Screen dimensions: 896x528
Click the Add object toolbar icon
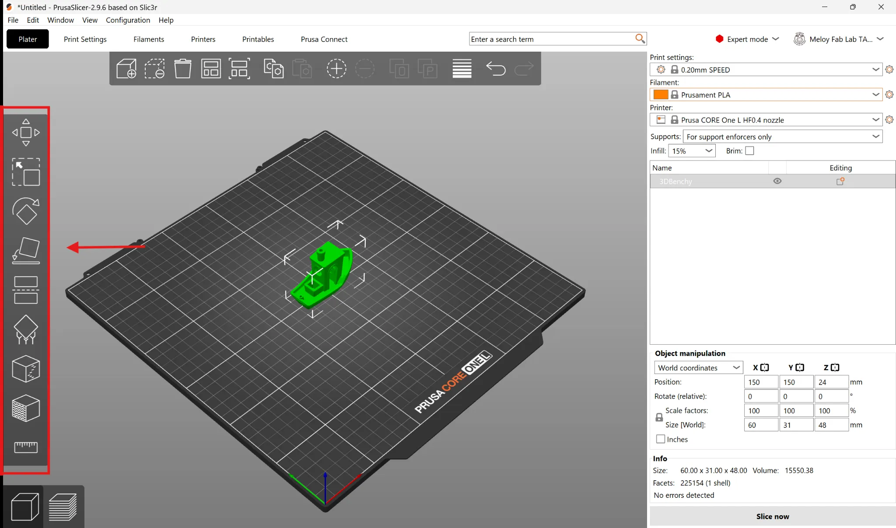click(126, 69)
